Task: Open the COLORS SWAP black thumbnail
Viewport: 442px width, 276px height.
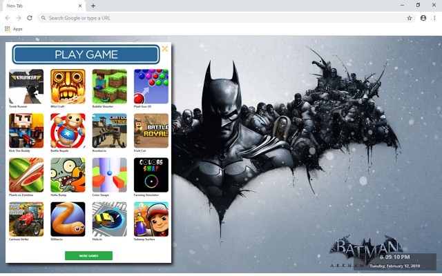Action: pyautogui.click(x=151, y=175)
